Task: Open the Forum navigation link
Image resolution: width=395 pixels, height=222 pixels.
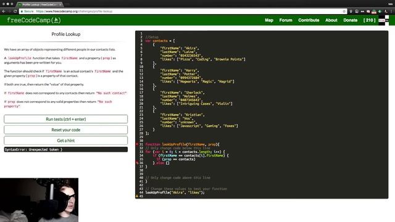Action: (x=286, y=20)
